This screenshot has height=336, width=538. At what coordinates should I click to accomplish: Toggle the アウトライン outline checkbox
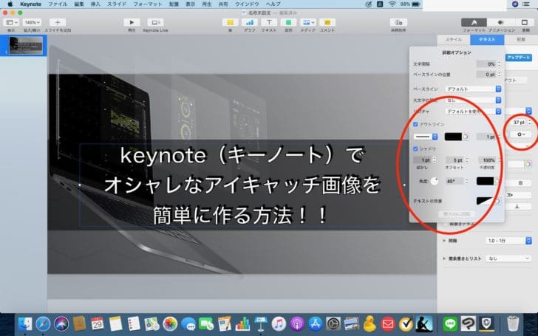click(x=415, y=124)
